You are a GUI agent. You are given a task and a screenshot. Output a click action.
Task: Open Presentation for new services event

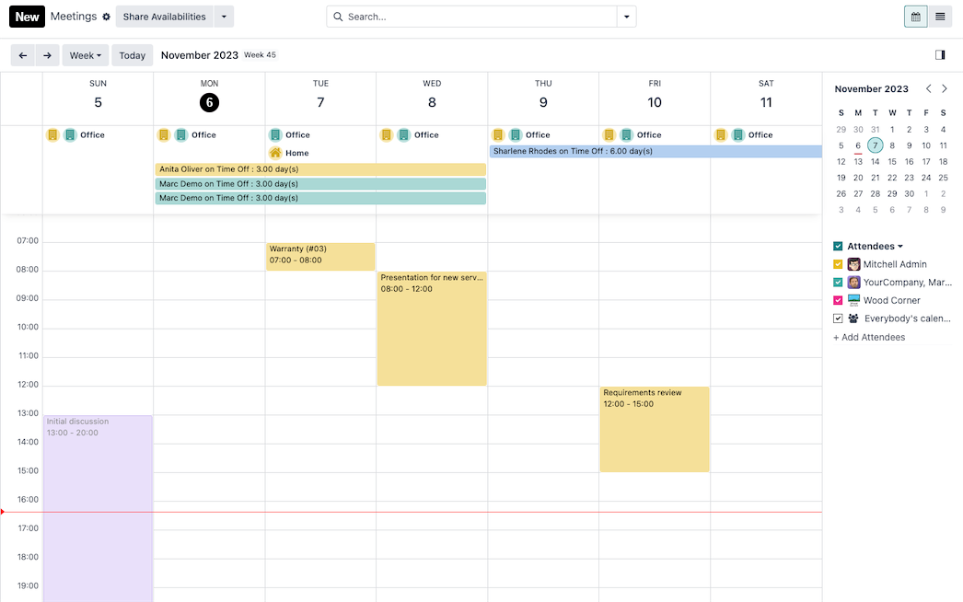[432, 329]
